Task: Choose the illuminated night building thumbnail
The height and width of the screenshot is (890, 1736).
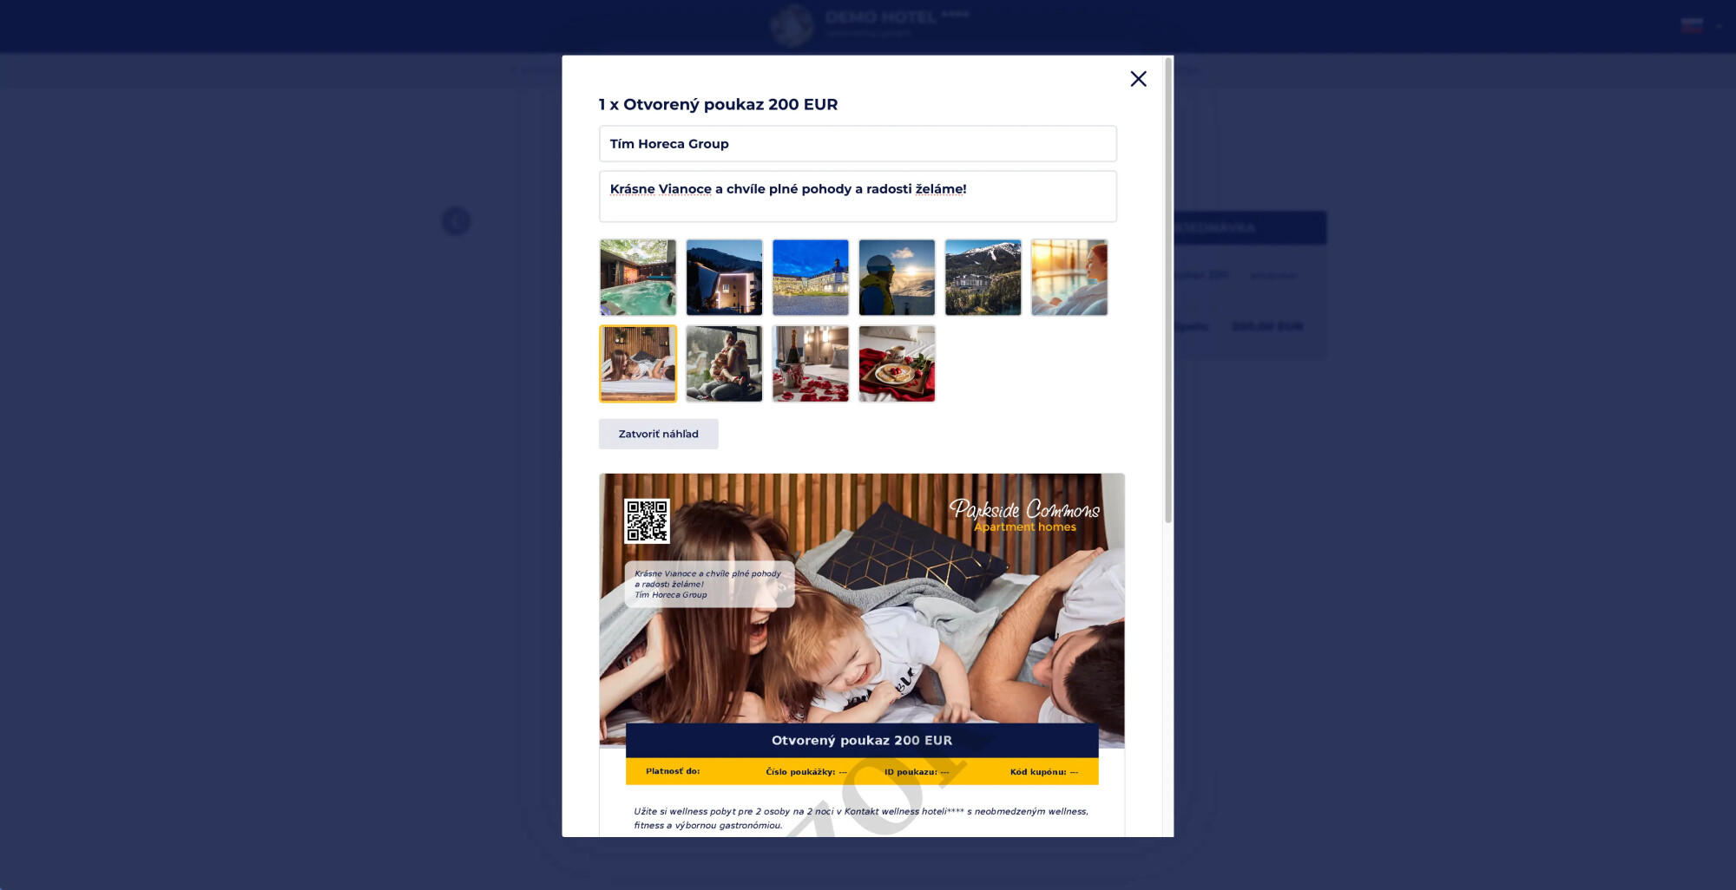Action: coord(724,278)
